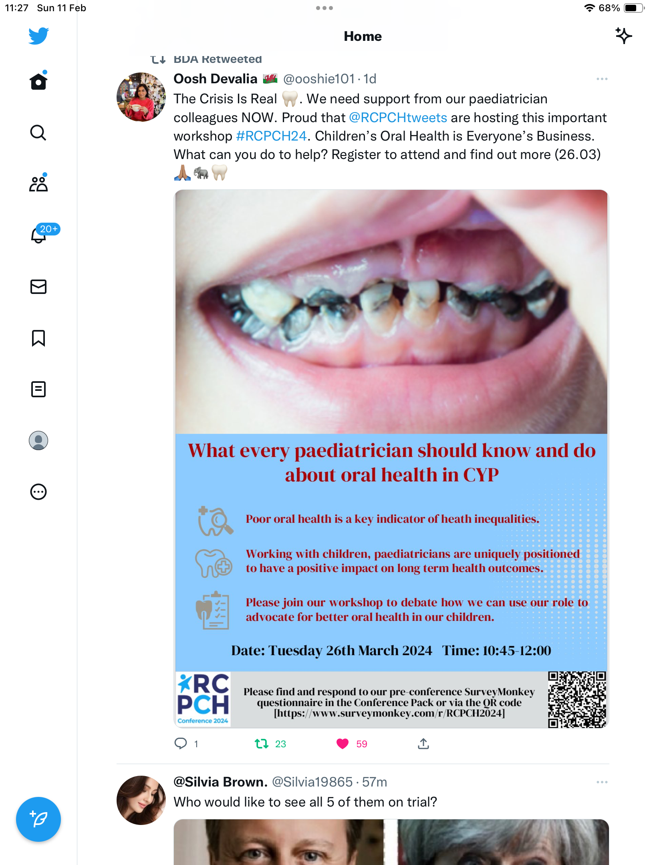Open the Search magnifier in sidebar
649x865 pixels.
(38, 133)
